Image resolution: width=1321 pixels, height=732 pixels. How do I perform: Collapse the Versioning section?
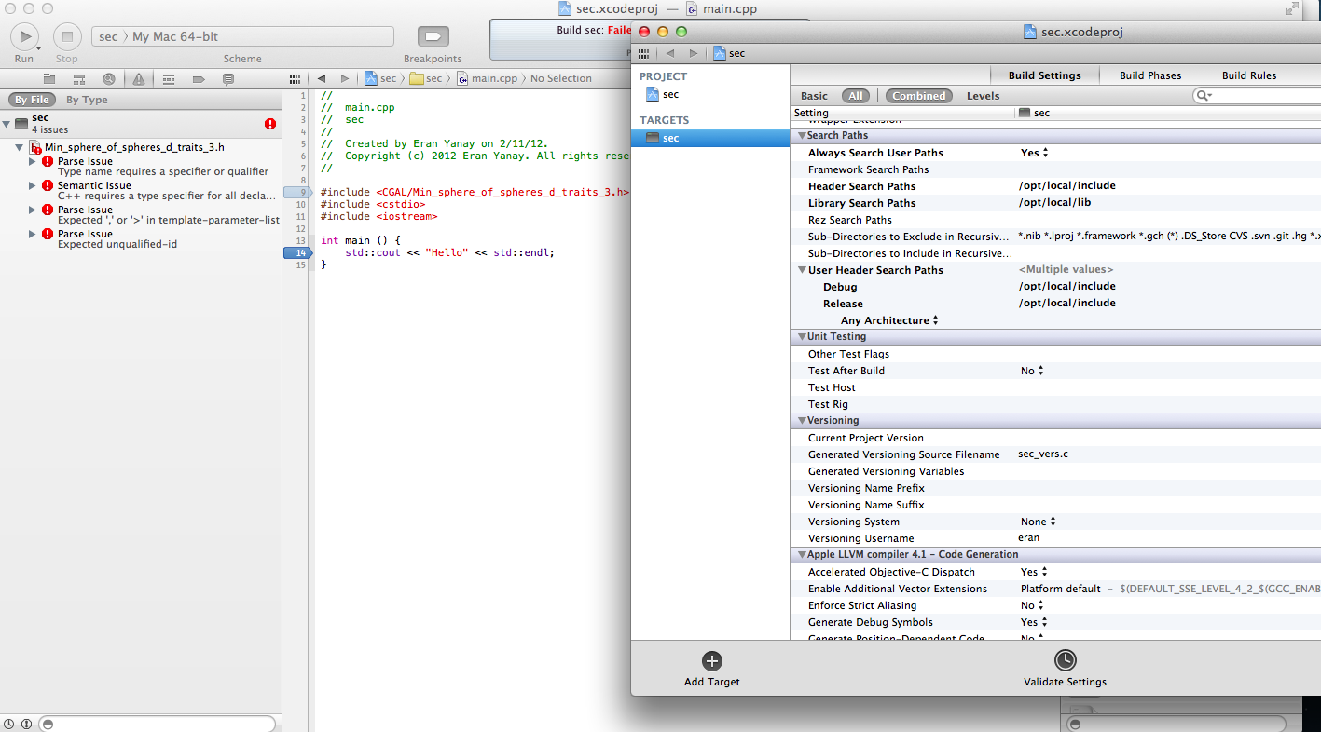pos(800,421)
